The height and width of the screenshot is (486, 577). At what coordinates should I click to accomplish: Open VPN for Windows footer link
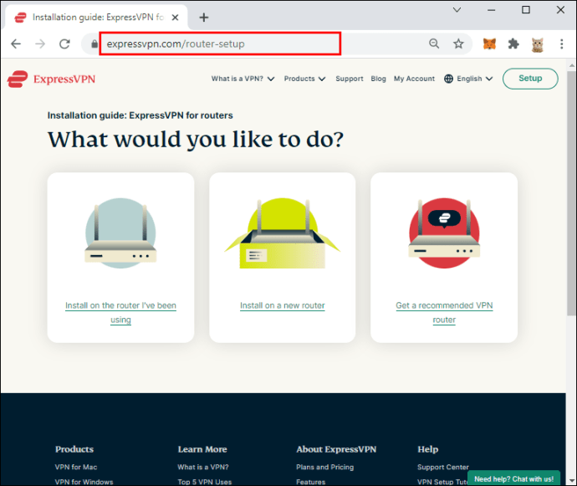(x=84, y=482)
